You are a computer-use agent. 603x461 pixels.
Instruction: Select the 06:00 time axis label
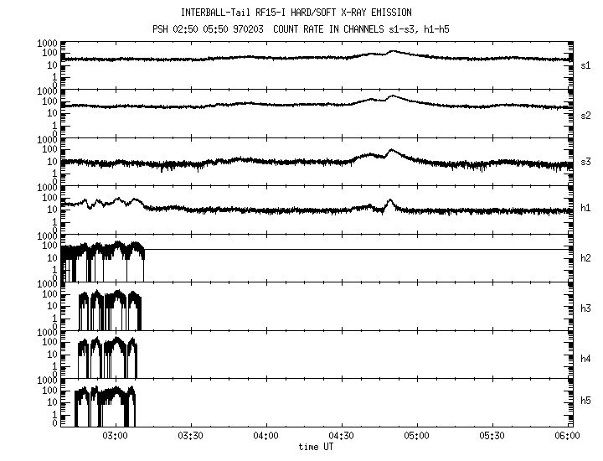pyautogui.click(x=567, y=437)
